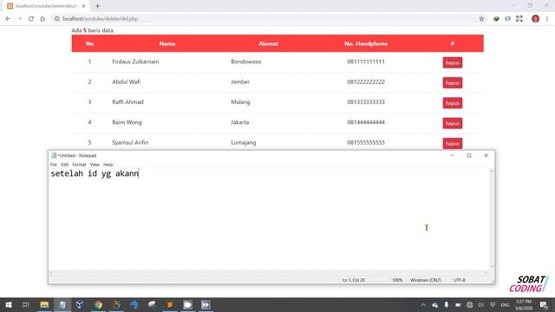Open the volume control tray icon

click(x=481, y=305)
